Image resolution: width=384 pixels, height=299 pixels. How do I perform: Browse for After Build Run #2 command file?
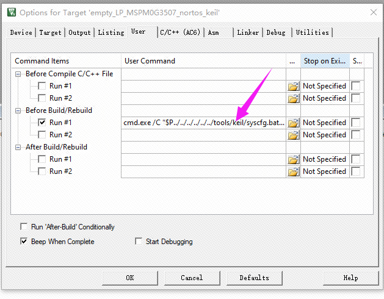[294, 171]
